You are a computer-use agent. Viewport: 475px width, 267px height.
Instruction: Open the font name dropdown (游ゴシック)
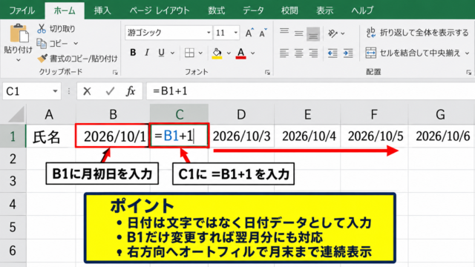click(209, 33)
